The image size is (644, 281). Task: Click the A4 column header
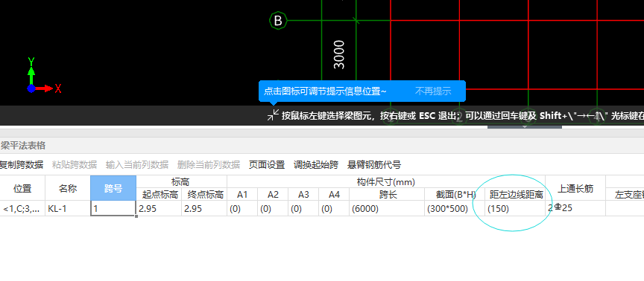(334, 194)
